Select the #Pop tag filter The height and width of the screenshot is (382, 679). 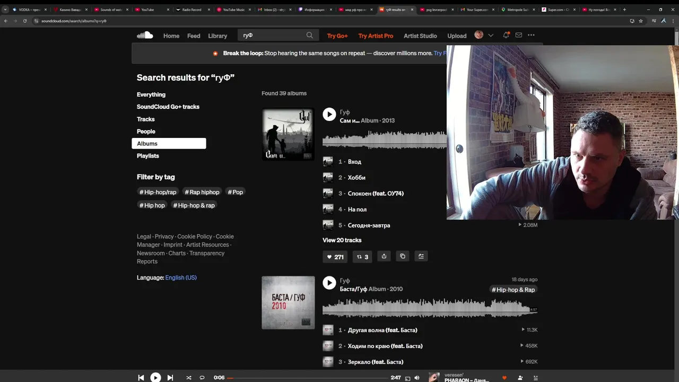[x=235, y=192]
